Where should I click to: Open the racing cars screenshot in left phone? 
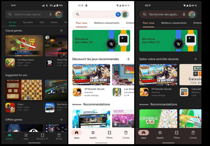click(56, 90)
